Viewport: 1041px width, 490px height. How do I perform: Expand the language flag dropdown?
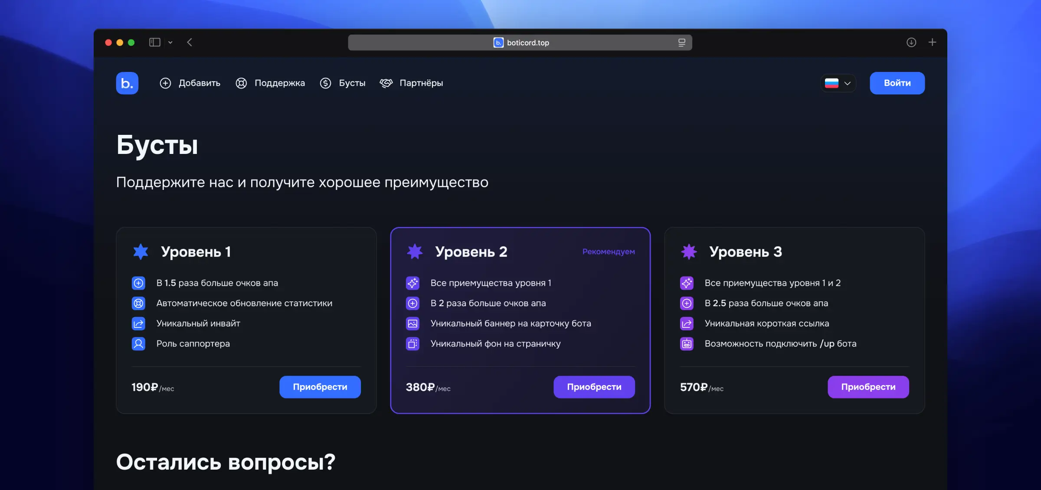tap(838, 83)
